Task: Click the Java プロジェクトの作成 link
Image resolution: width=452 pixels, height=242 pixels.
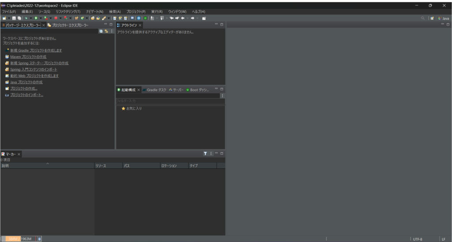Action: click(x=26, y=82)
